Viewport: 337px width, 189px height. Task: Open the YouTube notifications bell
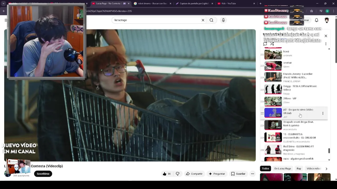pyautogui.click(x=316, y=20)
